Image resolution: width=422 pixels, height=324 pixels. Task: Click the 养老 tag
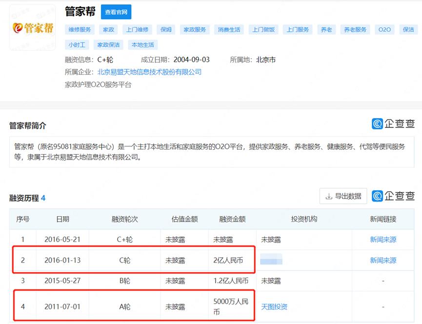[326, 29]
